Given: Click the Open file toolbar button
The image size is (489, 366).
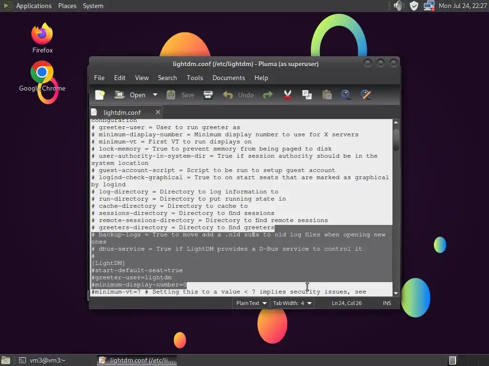Looking at the screenshot, I should click(x=130, y=95).
